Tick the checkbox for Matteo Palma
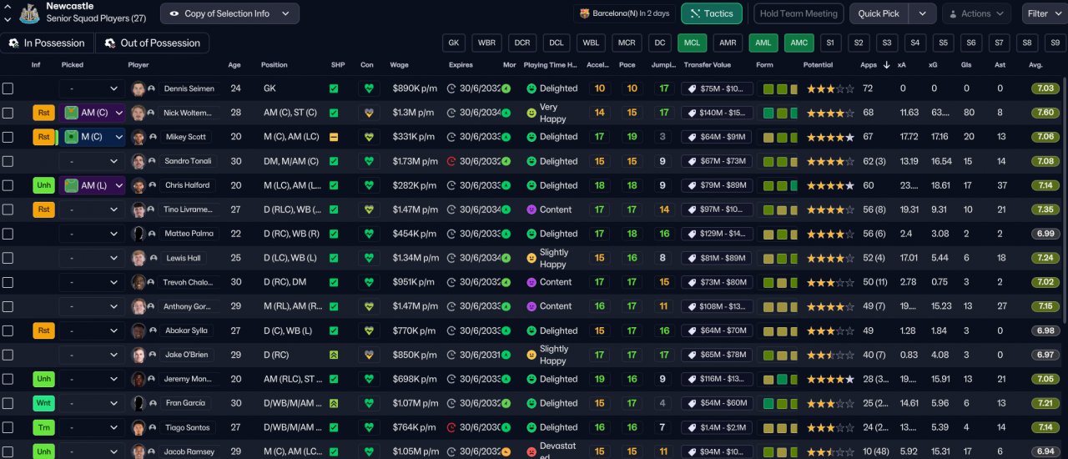 tap(8, 234)
